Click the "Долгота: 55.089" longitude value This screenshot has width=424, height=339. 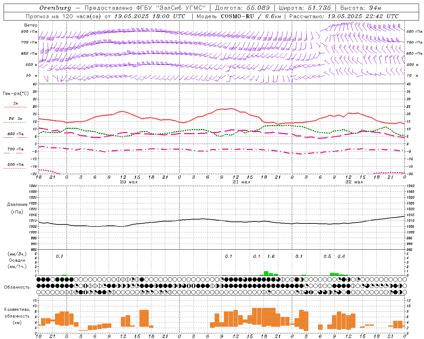[x=242, y=8]
